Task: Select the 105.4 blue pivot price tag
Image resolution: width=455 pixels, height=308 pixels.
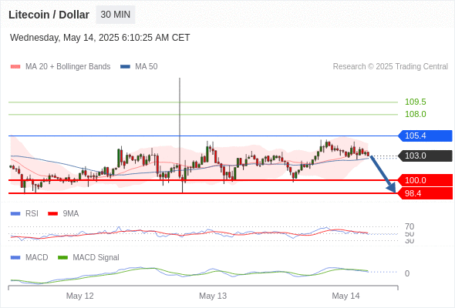Action: pos(425,136)
